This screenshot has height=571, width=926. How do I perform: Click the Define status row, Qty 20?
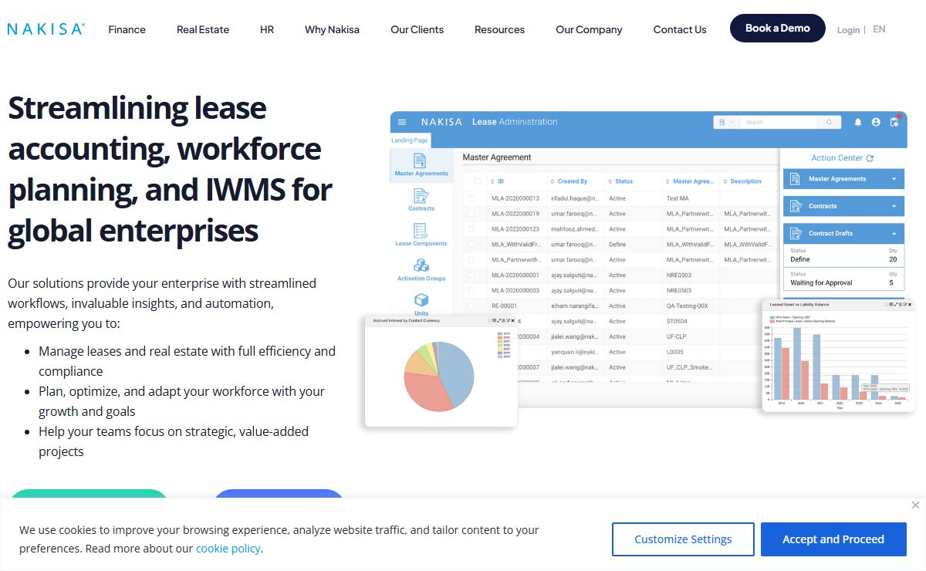pyautogui.click(x=843, y=256)
